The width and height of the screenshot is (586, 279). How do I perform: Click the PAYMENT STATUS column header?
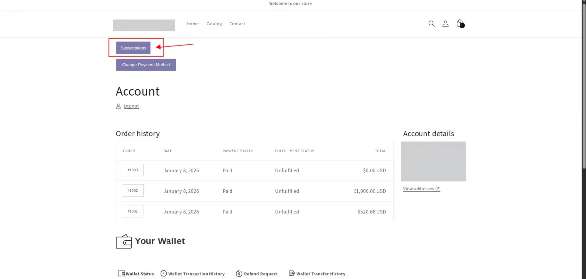pyautogui.click(x=238, y=151)
